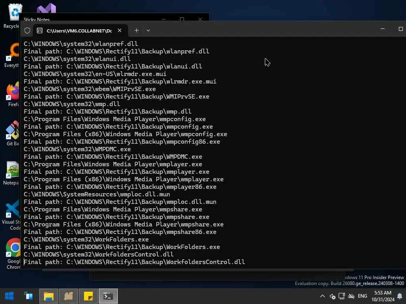Click line 'C:\WINDOWS\system32\wbem\WMIPrvSE.exe'
The image size is (406, 304).
click(x=90, y=89)
